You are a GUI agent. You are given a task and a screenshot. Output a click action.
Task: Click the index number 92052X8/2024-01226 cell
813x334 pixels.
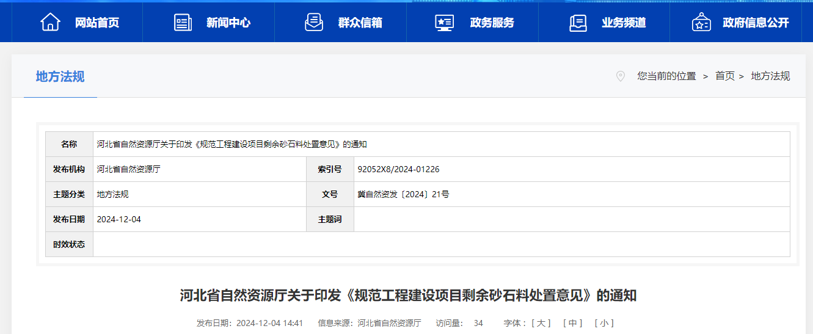tap(398, 169)
